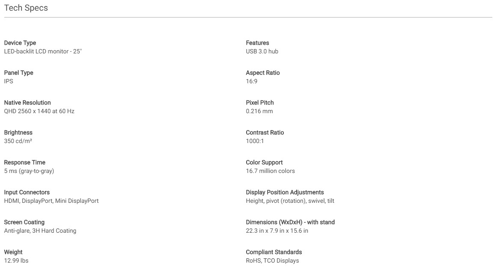Screen dimensions: 497x272
Task: Select the Panel Type label
Action: [x=19, y=73]
